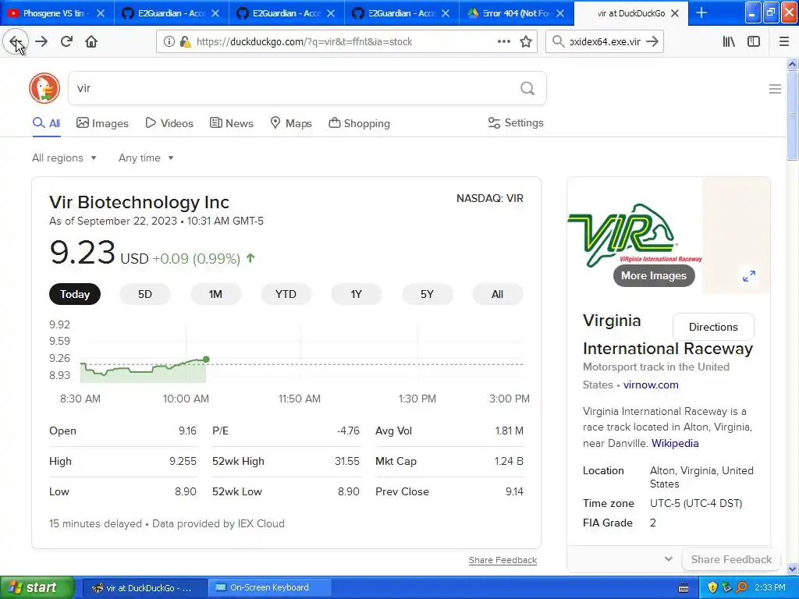The height and width of the screenshot is (599, 799).
Task: Open the virnow.com link
Action: pos(651,385)
